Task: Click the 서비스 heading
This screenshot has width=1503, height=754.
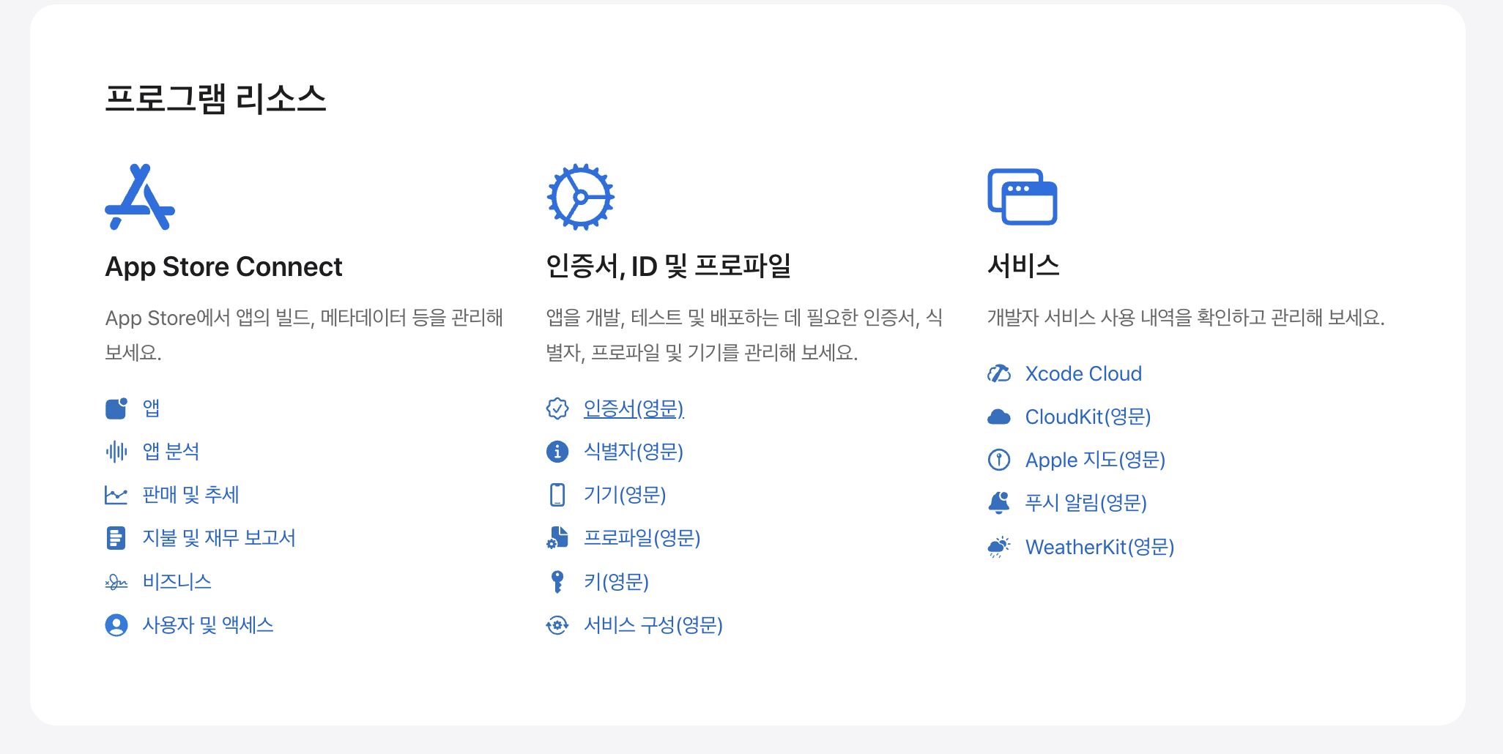Action: (1023, 266)
